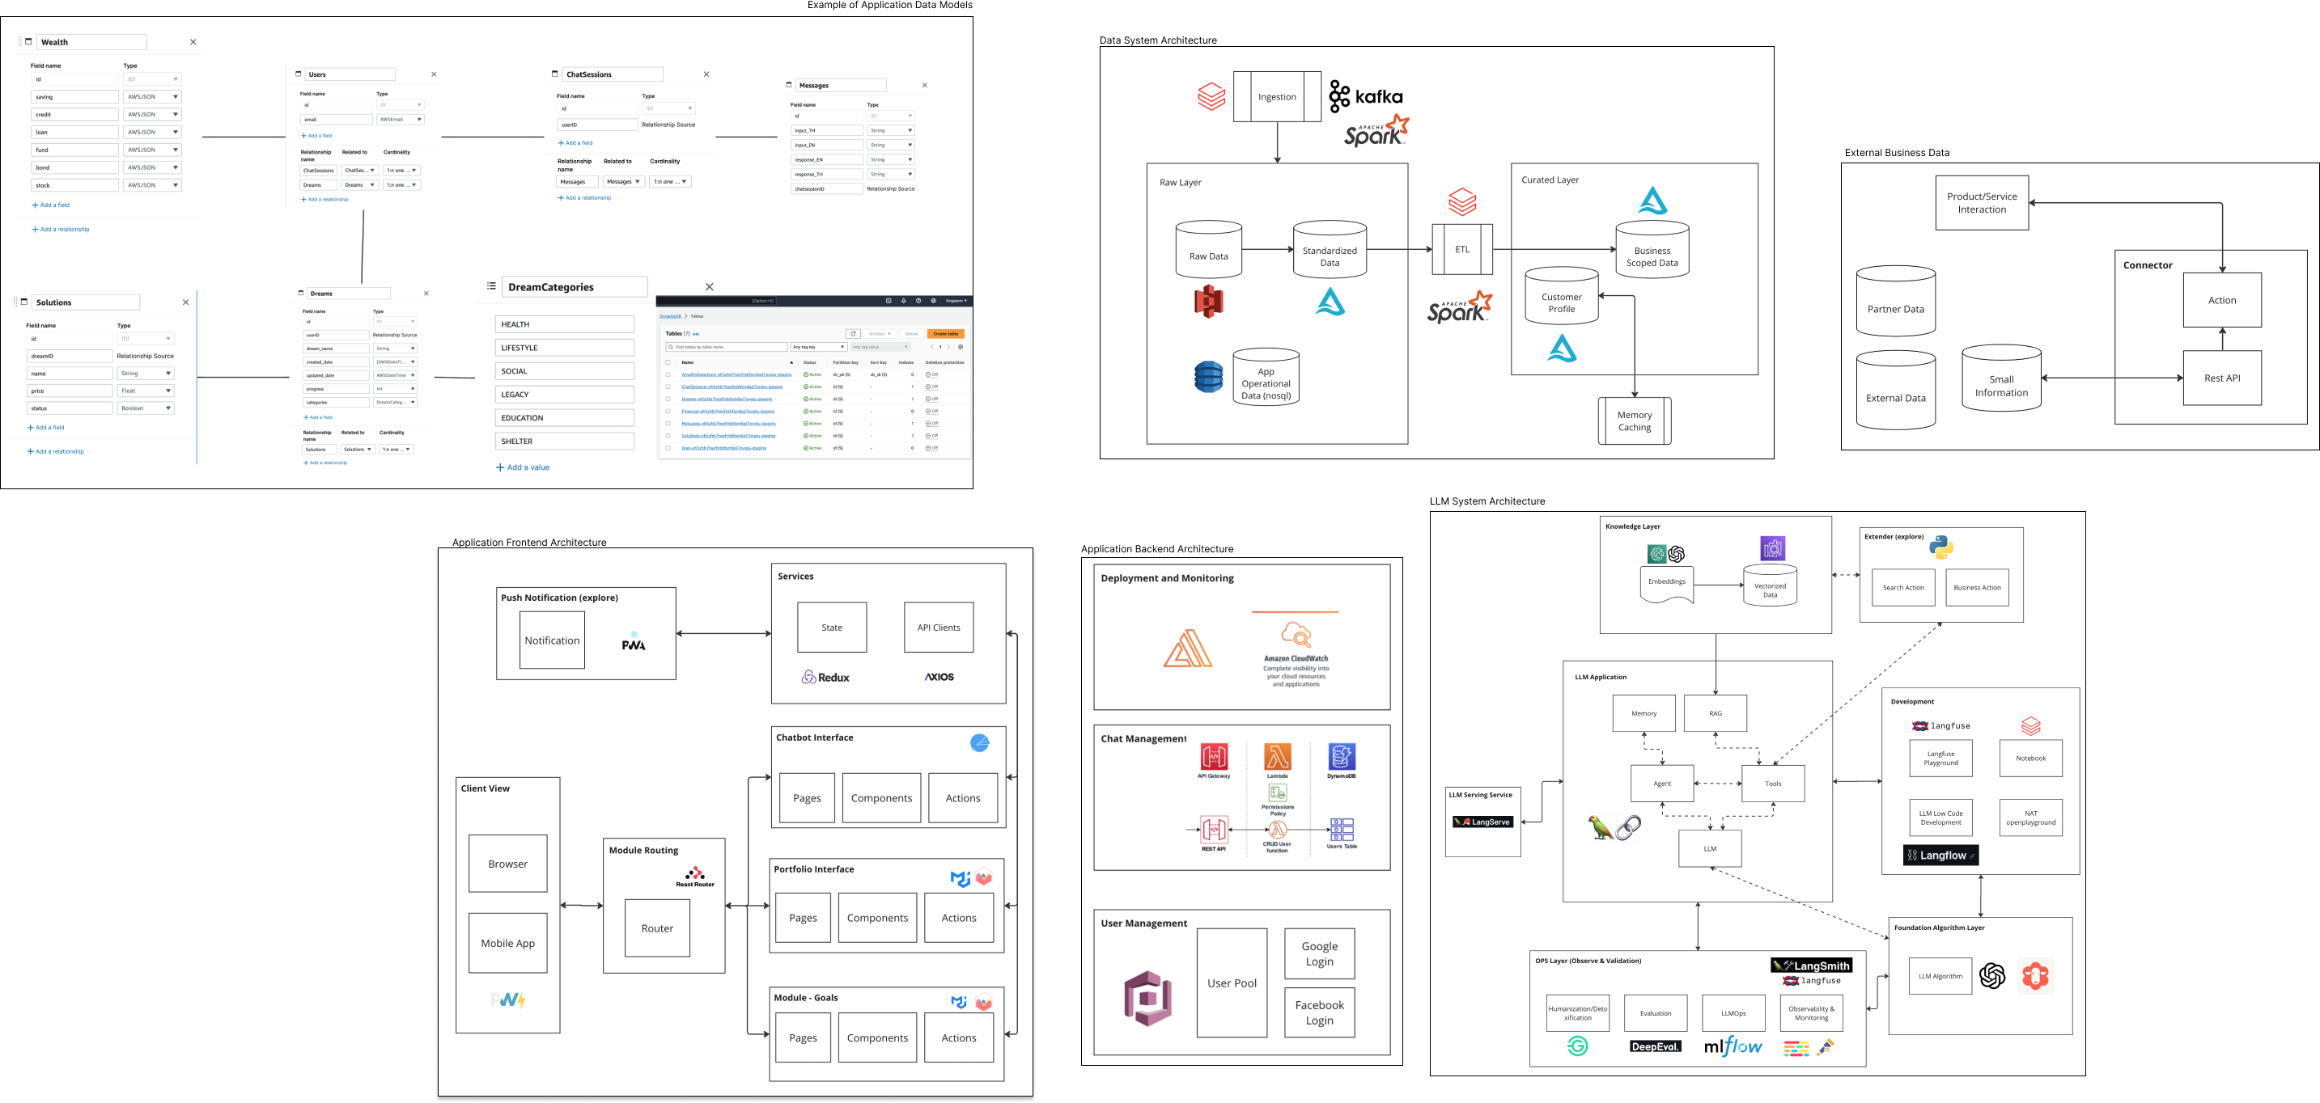The image size is (2320, 1103).
Task: Click the mlflow logo in OPS Layer
Action: pyautogui.click(x=1732, y=1046)
